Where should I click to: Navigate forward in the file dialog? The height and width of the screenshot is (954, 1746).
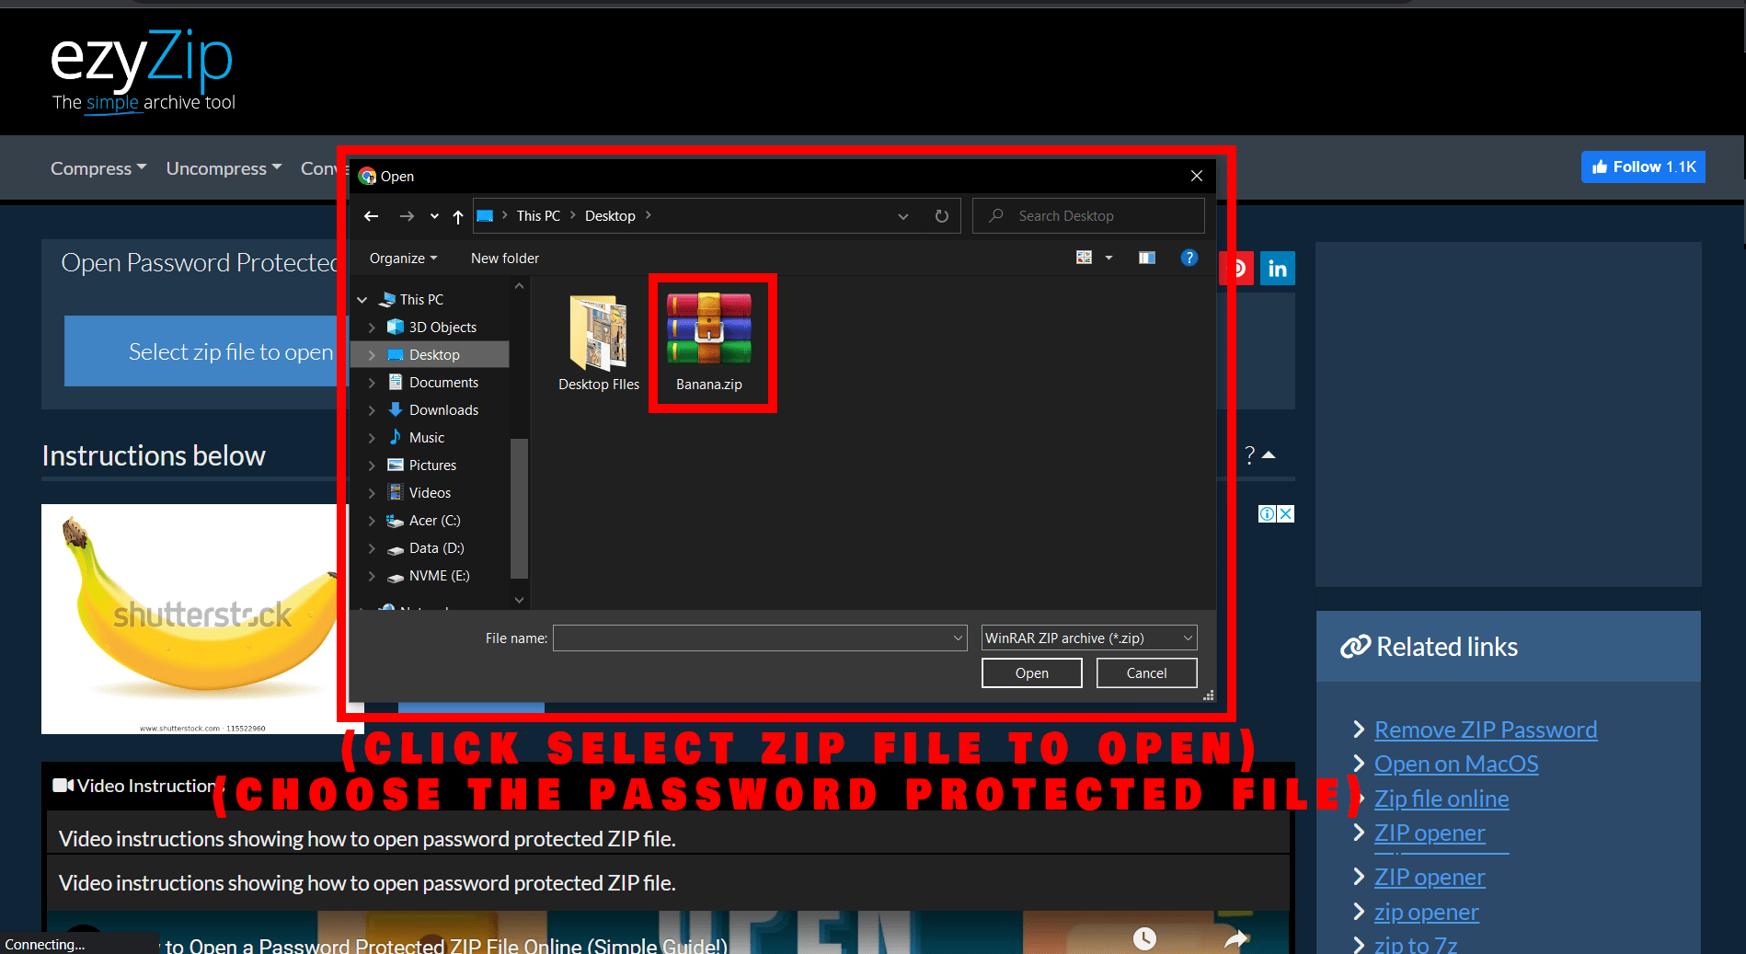406,215
